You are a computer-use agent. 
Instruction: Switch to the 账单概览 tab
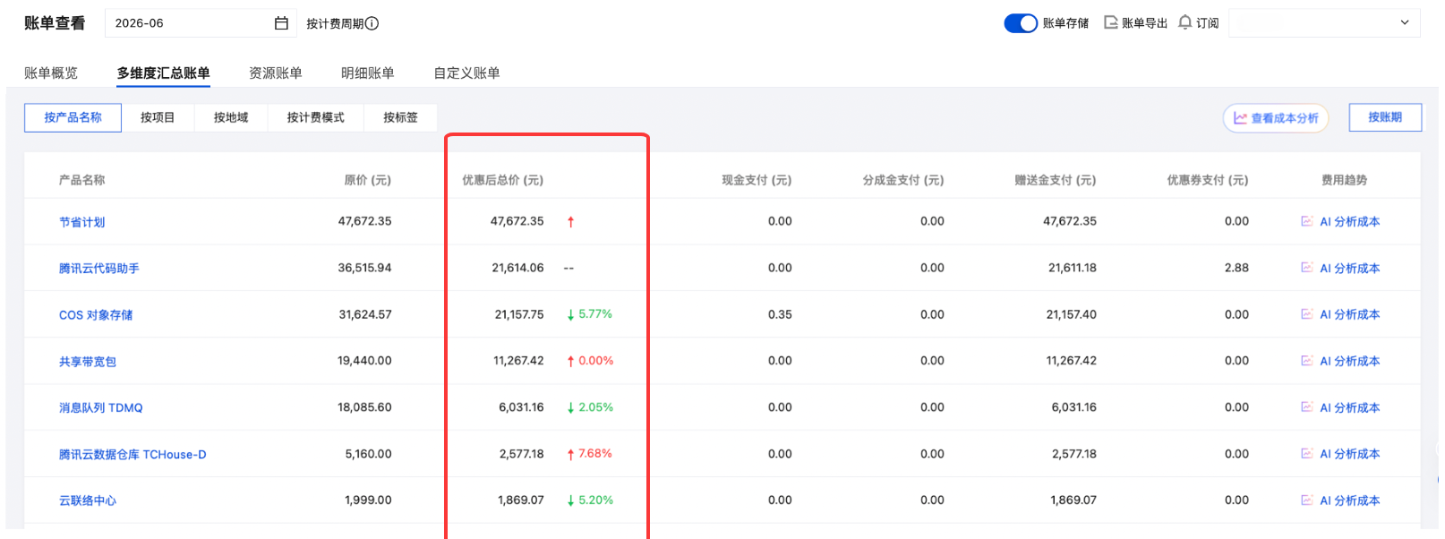(x=51, y=73)
